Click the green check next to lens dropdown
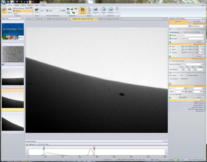207x162 pixels. [62, 11]
